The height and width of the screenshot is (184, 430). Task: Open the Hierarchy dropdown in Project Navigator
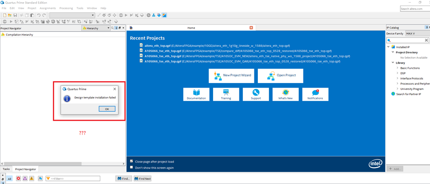[x=96, y=28]
